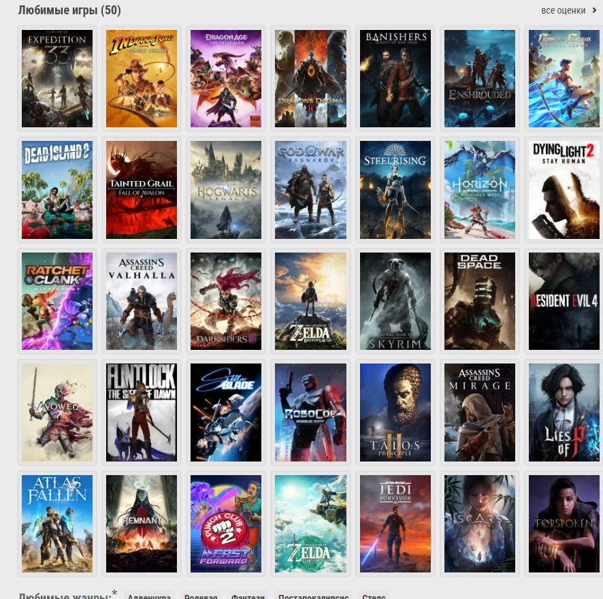Open the Atlas Fallen cover
The width and height of the screenshot is (603, 599).
(57, 523)
